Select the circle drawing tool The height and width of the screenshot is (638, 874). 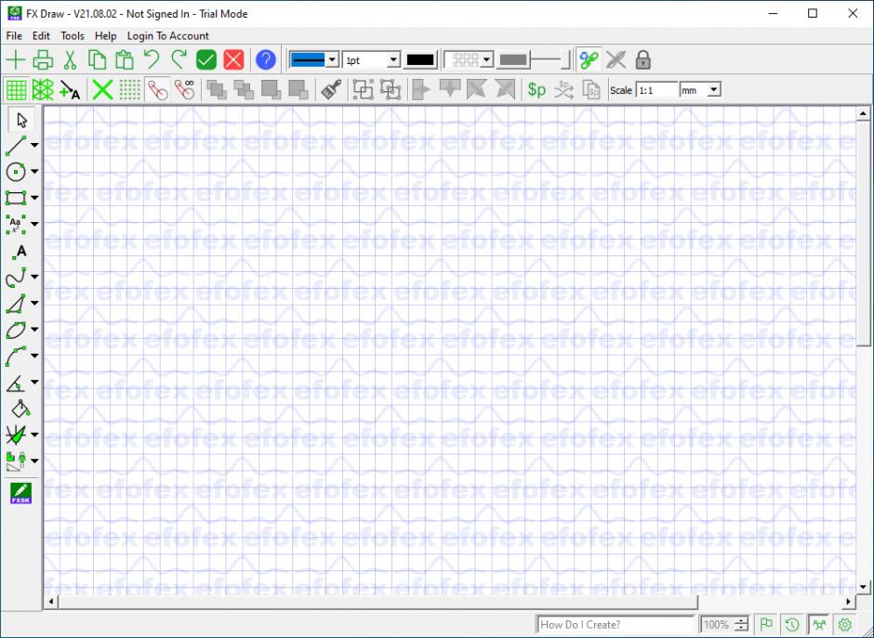click(x=16, y=172)
